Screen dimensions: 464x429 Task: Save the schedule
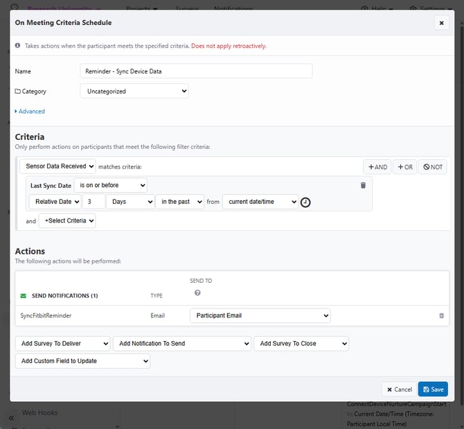433,389
